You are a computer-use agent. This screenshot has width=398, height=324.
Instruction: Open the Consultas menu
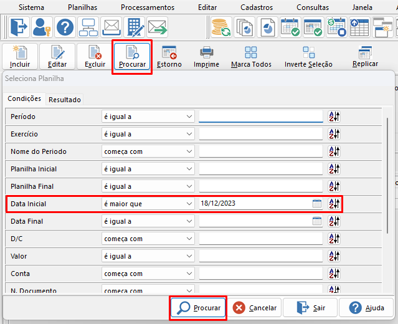[x=313, y=7]
